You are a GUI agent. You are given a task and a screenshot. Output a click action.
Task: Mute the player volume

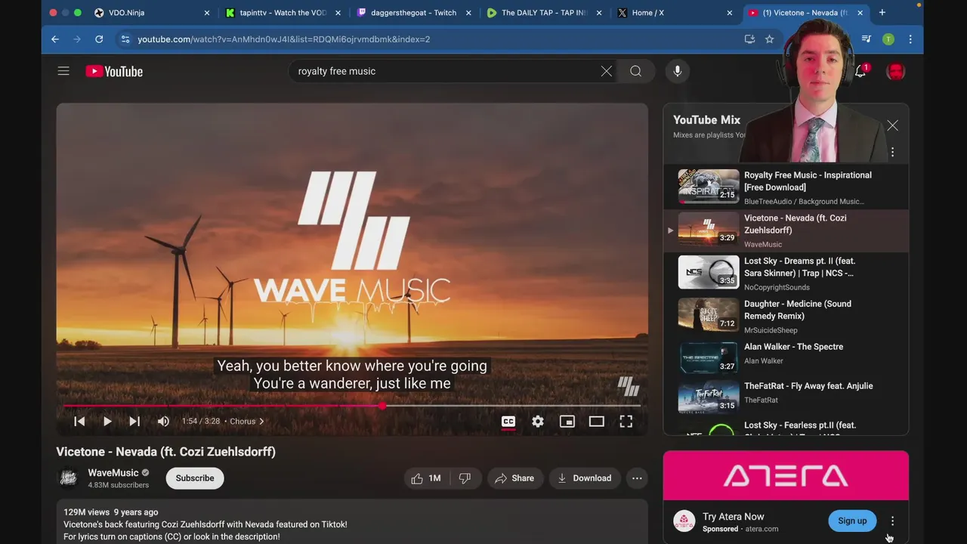(x=163, y=422)
